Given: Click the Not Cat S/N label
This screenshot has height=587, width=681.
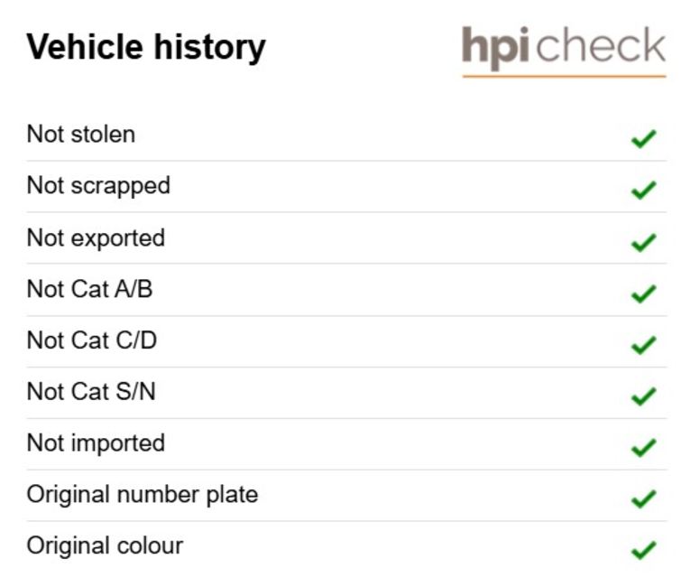Looking at the screenshot, I should [91, 391].
